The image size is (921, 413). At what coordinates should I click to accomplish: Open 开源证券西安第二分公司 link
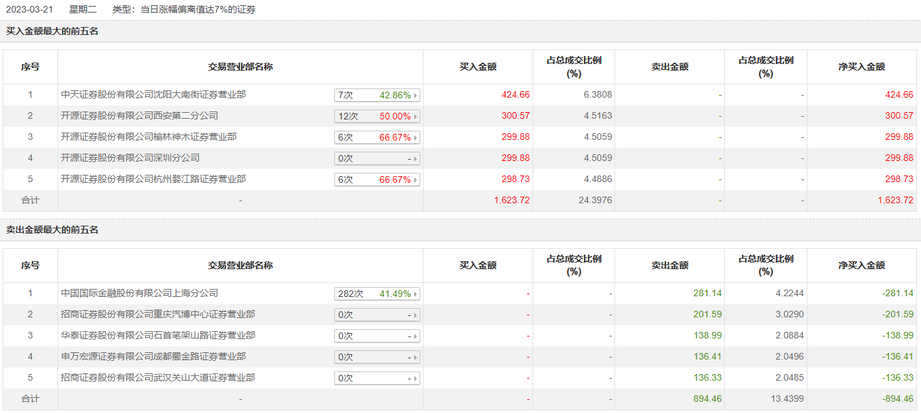139,116
